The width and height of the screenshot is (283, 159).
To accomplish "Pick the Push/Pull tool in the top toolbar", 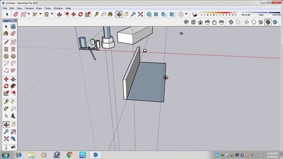I will pos(59,14).
